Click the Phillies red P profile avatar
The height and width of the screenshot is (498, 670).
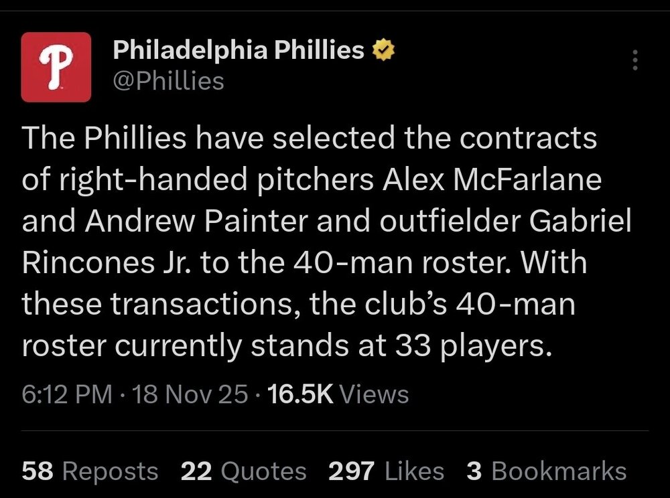[56, 67]
